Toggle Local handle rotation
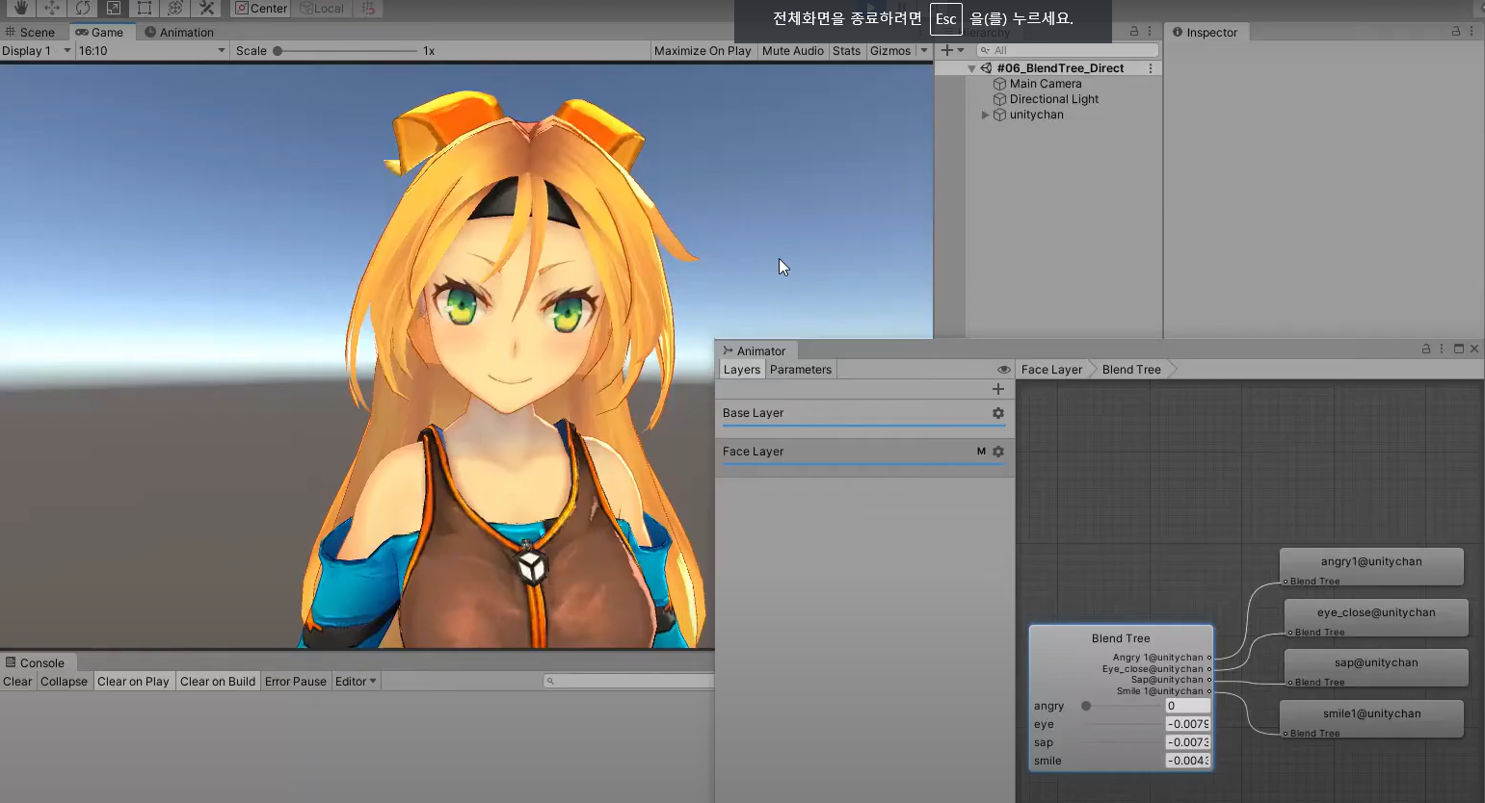Image resolution: width=1485 pixels, height=803 pixels. pyautogui.click(x=321, y=8)
